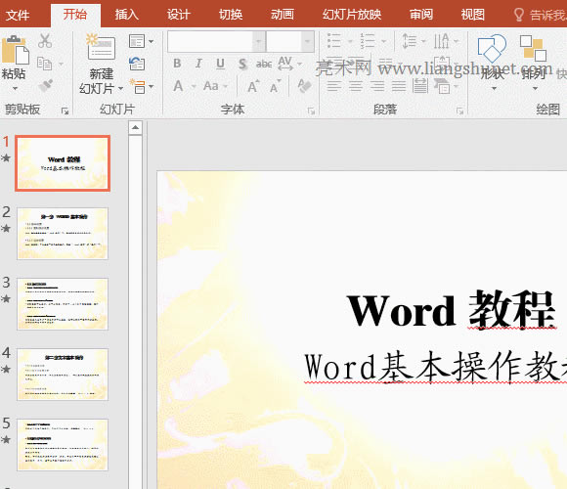Toggle center text alignment

tap(356, 86)
